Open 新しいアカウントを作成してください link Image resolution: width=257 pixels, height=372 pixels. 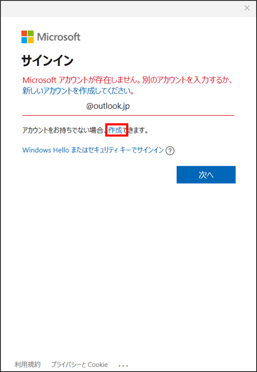(x=77, y=91)
